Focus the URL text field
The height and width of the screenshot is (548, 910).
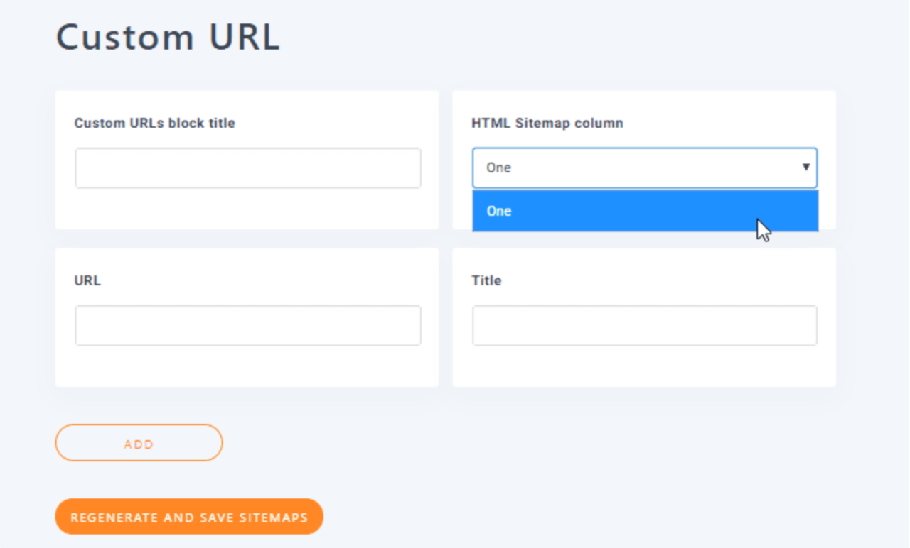247,326
